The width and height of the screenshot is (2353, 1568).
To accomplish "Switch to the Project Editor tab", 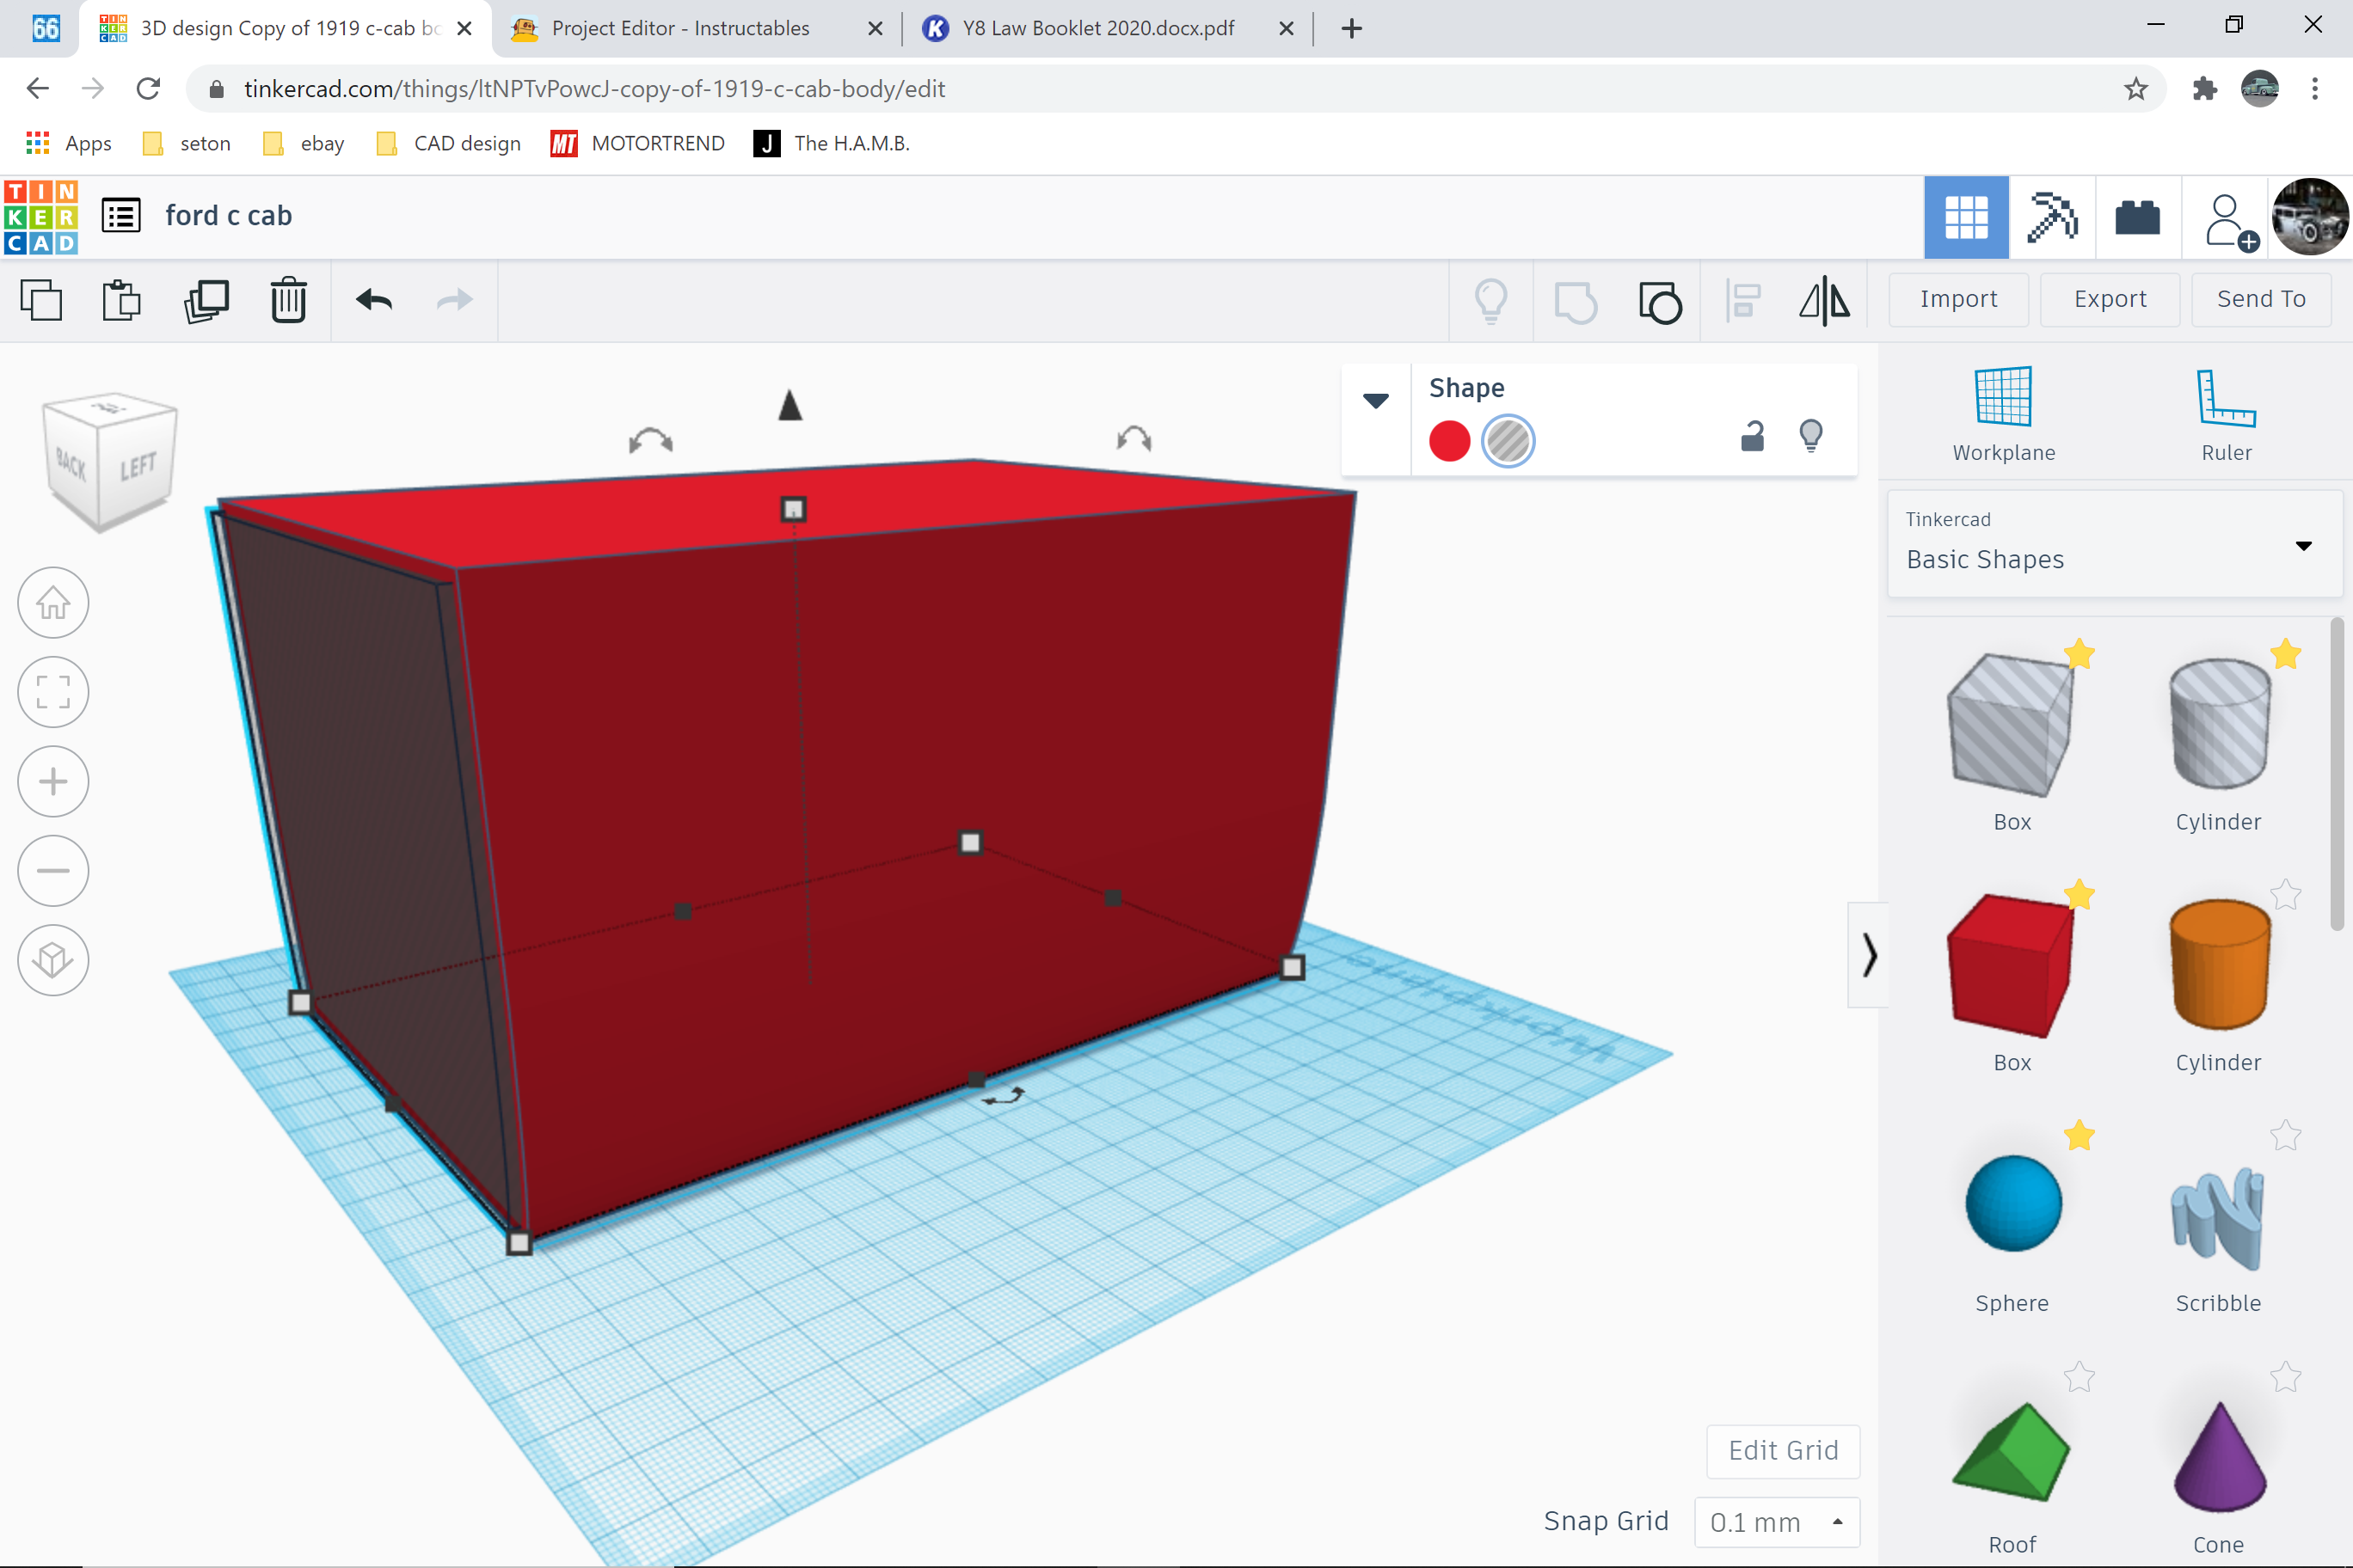I will (x=683, y=28).
